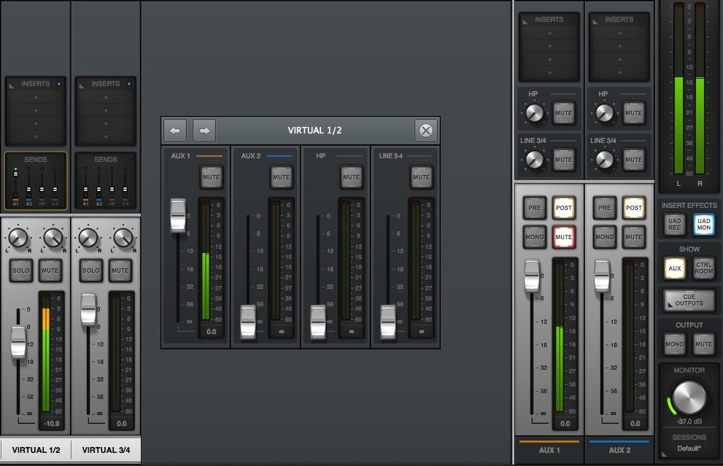
Task: Enable PRE on the AUX 2 channel
Action: [605, 208]
